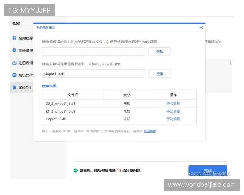Click 未知 size in 21_2_xinput1_3.dll row
This screenshot has width=244, height=195.
click(x=126, y=111)
